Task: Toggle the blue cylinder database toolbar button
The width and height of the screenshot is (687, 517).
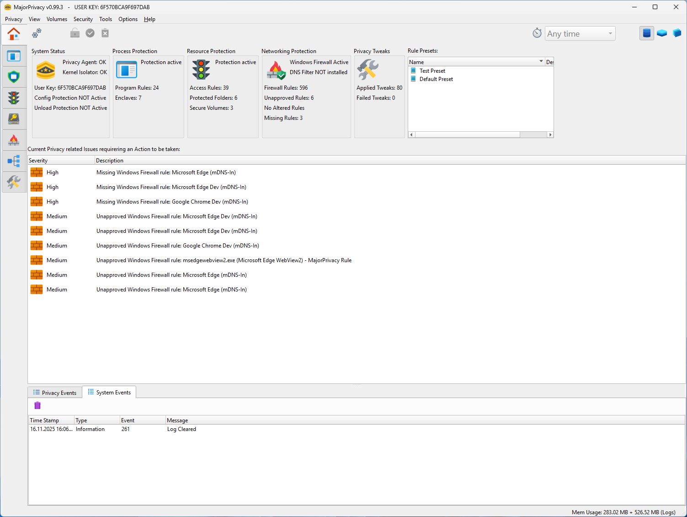Action: click(x=646, y=33)
